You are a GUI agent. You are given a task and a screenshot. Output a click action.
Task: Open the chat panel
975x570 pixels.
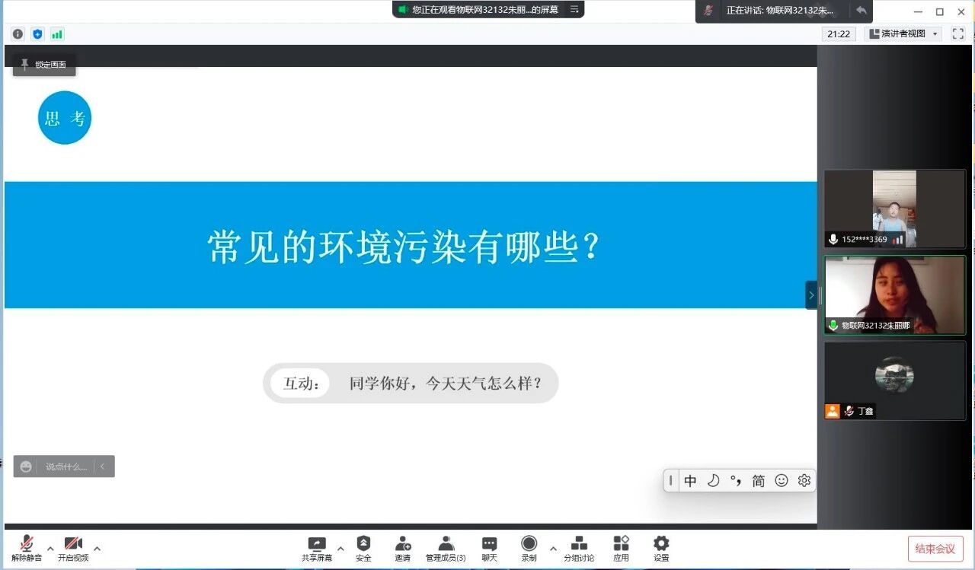coord(489,543)
